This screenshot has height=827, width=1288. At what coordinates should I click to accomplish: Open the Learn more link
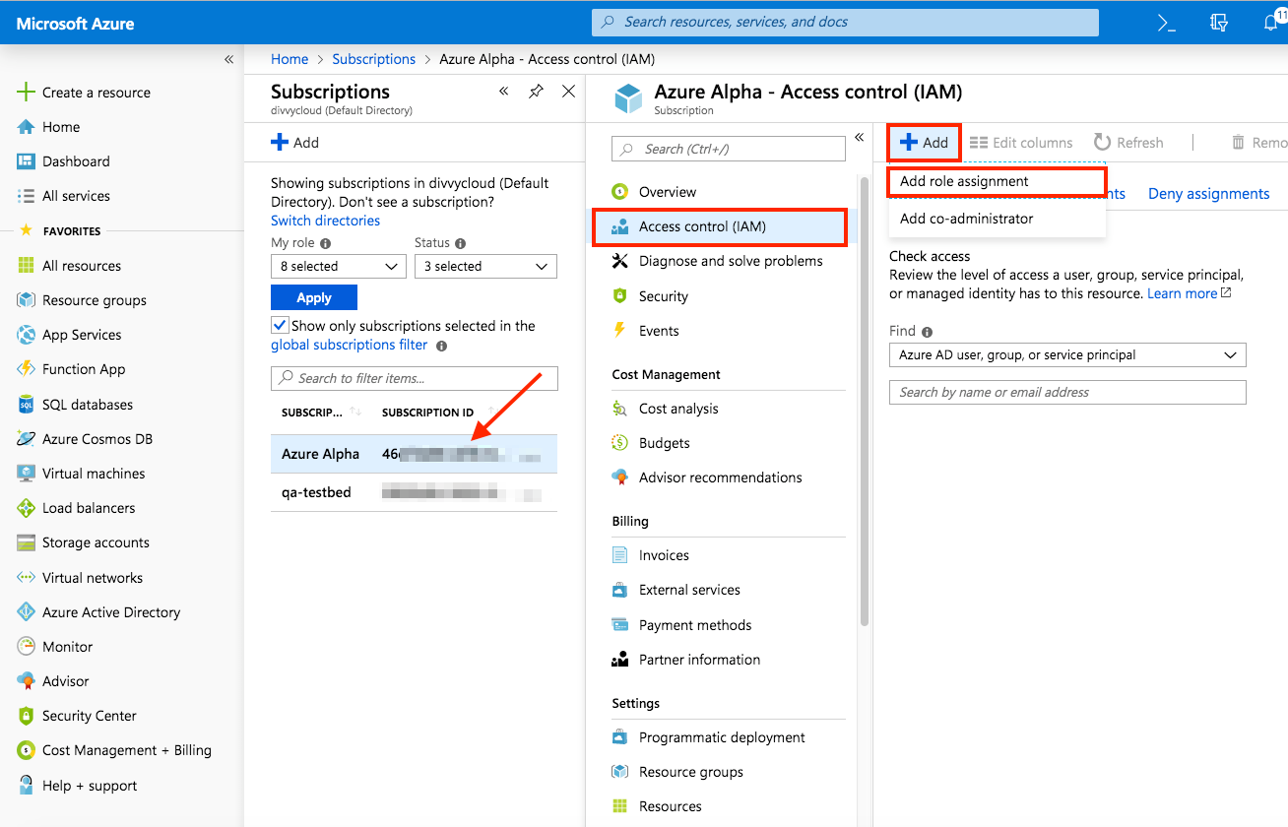pyautogui.click(x=1189, y=293)
